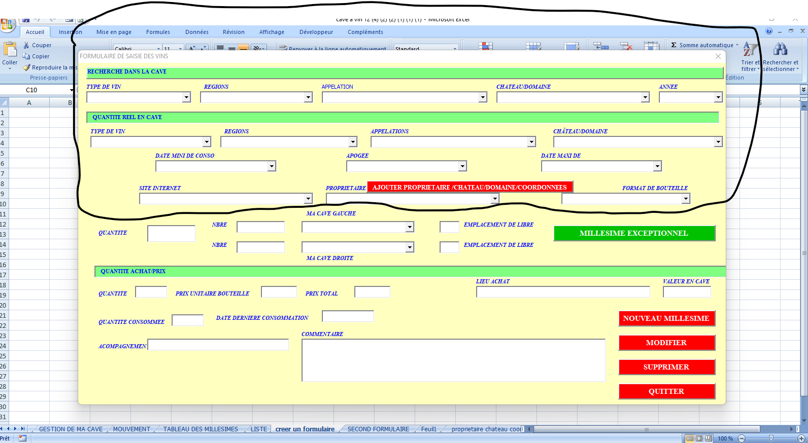The width and height of the screenshot is (808, 443).
Task: Click the Trier et filtrer icon
Action: tap(750, 50)
